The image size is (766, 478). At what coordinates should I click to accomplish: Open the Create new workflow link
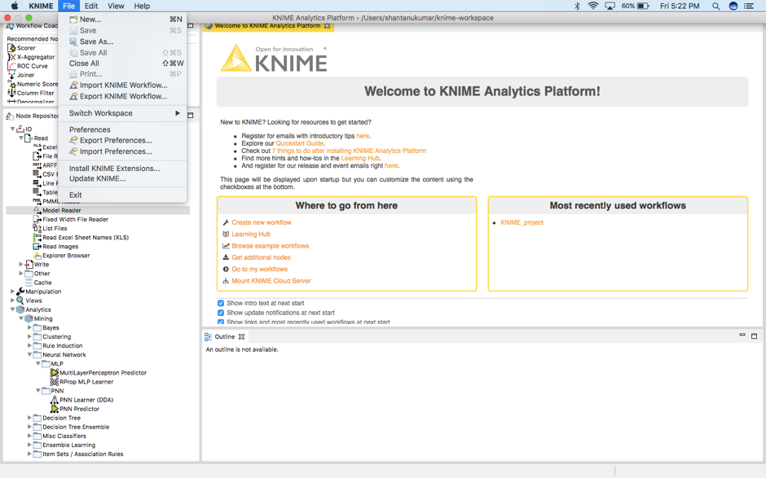[x=261, y=222]
